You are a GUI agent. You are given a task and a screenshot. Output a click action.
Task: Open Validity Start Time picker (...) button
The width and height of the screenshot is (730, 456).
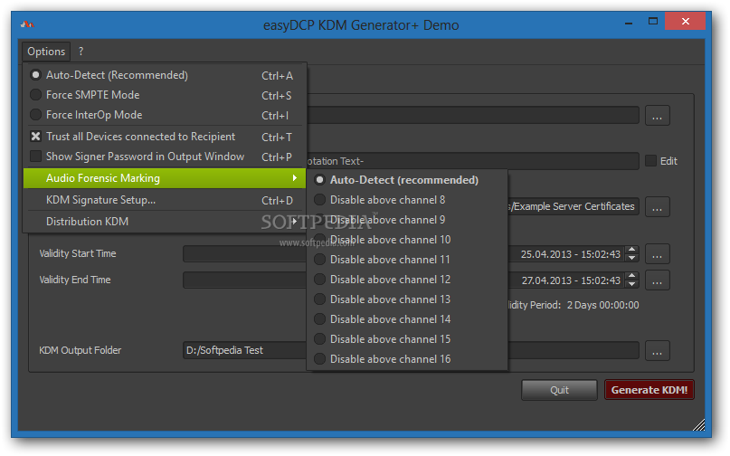point(657,254)
